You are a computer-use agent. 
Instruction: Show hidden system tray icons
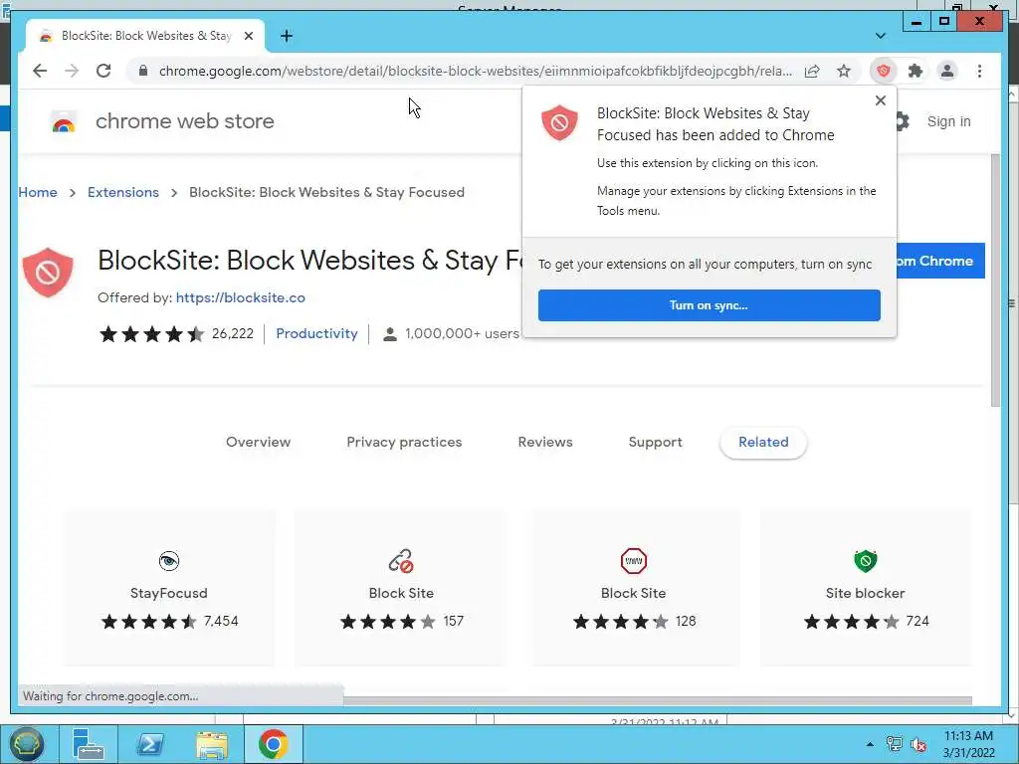(x=870, y=744)
